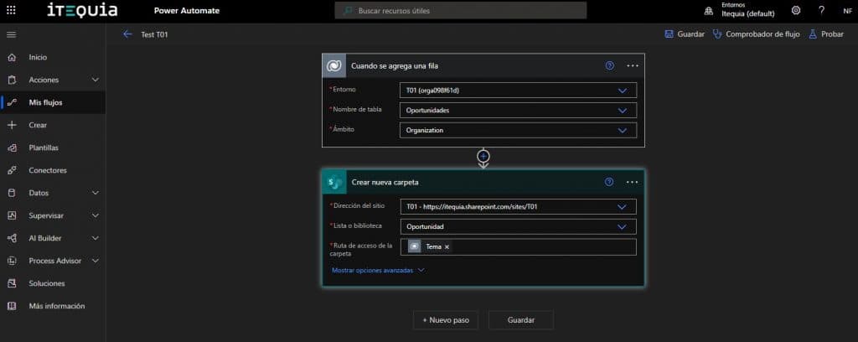Remove the Tema dynamic content token
This screenshot has width=858, height=342.
coord(447,246)
